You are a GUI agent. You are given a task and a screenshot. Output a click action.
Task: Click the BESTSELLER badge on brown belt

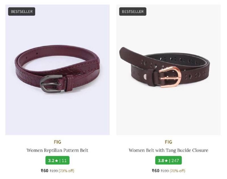(133, 11)
